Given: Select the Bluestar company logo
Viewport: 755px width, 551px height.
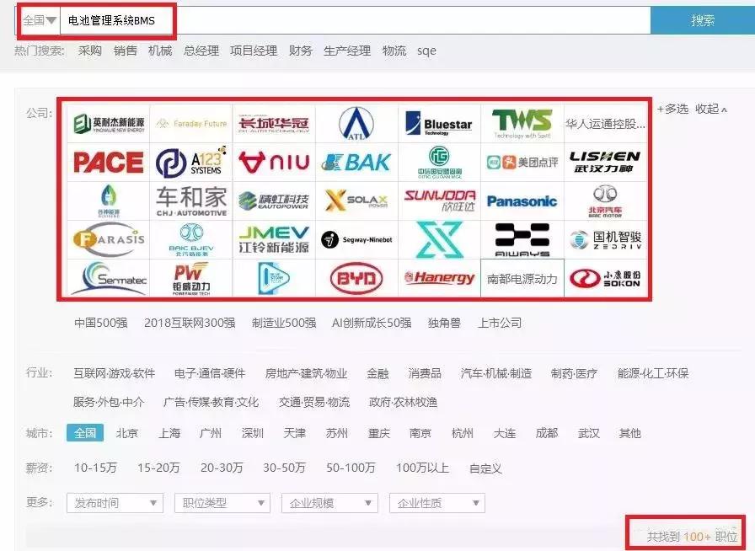Looking at the screenshot, I should click(x=436, y=123).
